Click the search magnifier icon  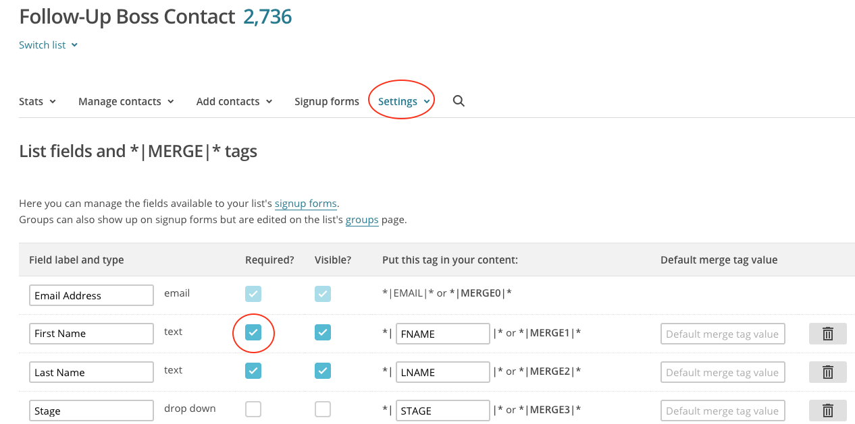[459, 101]
